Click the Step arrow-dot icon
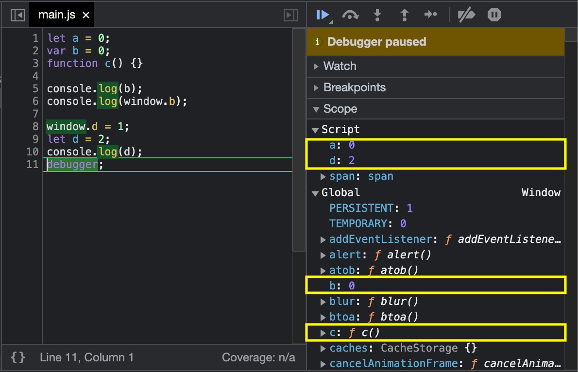Image resolution: width=578 pixels, height=372 pixels. tap(430, 15)
